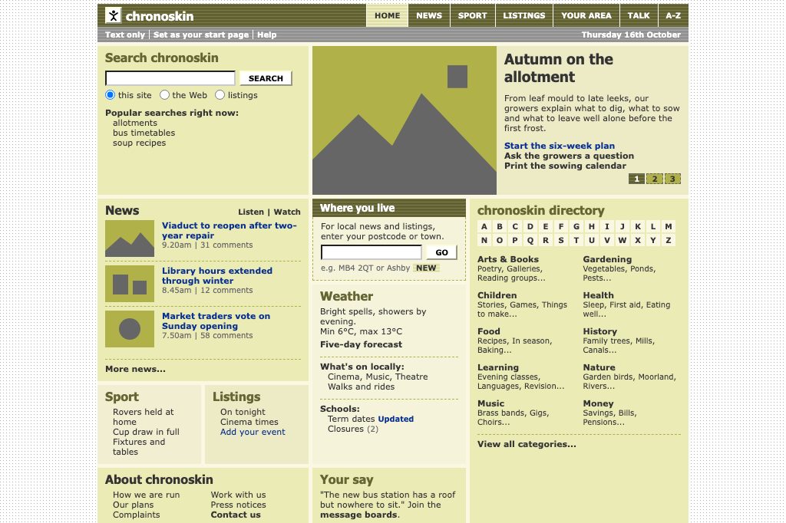786x523 pixels.
Task: Open the Gardening directory category
Action: [607, 259]
